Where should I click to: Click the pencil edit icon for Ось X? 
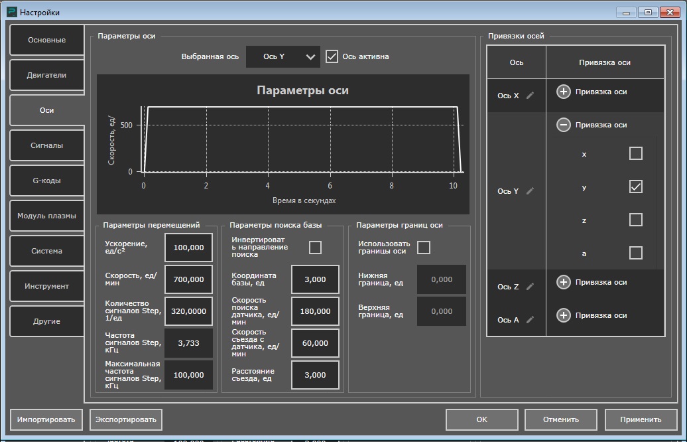coord(530,96)
